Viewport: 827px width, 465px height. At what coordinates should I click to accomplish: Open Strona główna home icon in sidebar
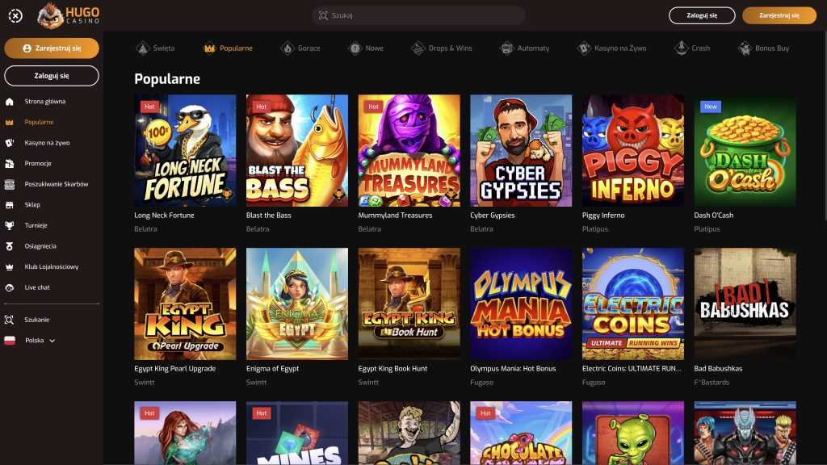(x=10, y=102)
